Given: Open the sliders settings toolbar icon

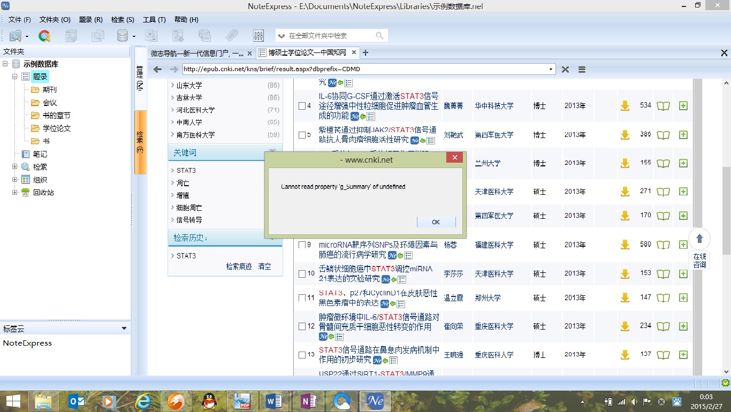Looking at the screenshot, I should (x=258, y=36).
